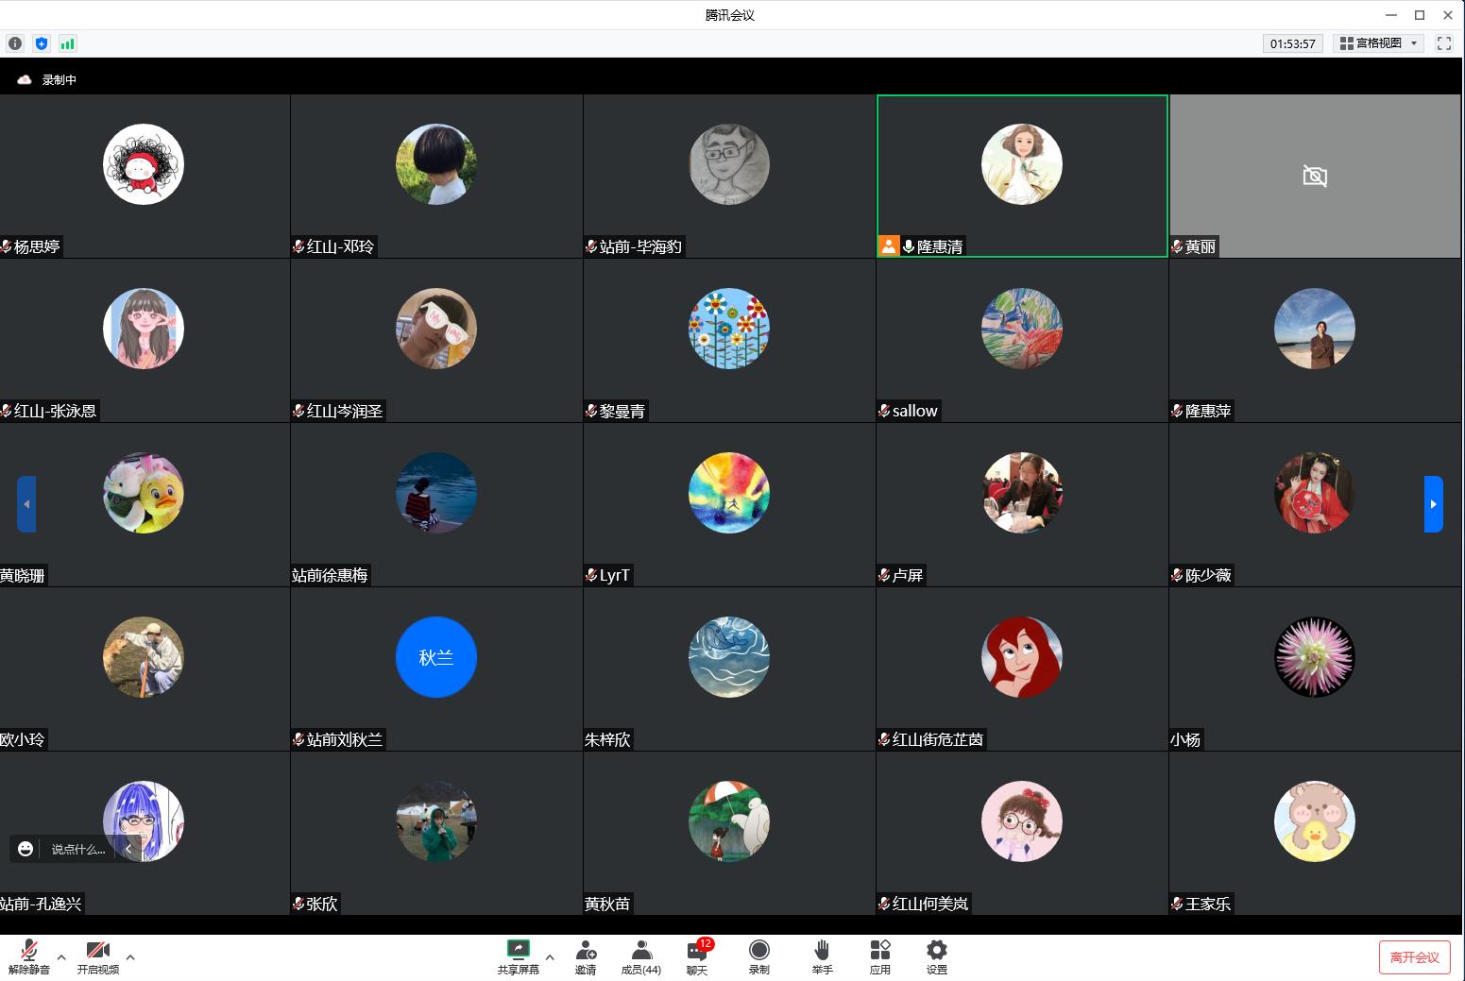Click the muted mic icon beside 黎曼青
This screenshot has height=981, width=1465.
pos(591,411)
